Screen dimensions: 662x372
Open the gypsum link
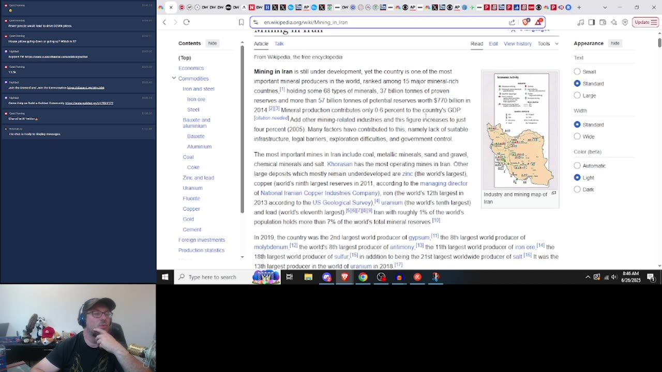point(419,238)
